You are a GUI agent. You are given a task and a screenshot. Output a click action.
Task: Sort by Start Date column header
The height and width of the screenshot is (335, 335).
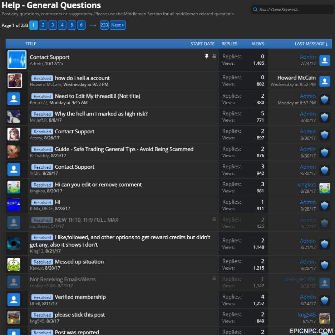point(202,44)
